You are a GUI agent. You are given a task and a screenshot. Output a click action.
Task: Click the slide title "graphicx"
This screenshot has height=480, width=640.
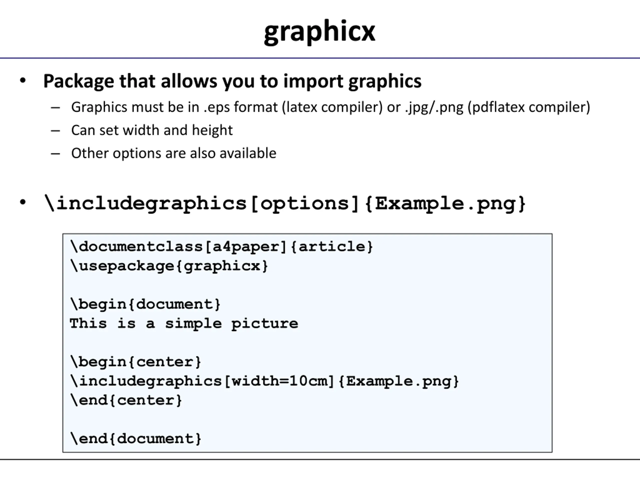click(319, 31)
